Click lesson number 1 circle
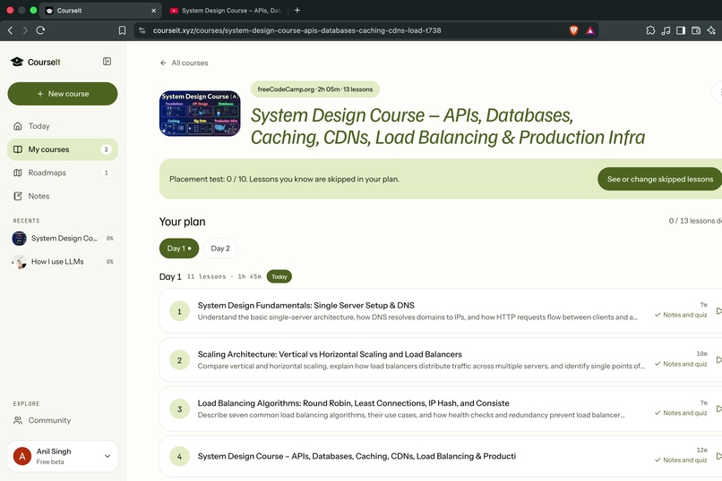This screenshot has width=722, height=481. [179, 311]
